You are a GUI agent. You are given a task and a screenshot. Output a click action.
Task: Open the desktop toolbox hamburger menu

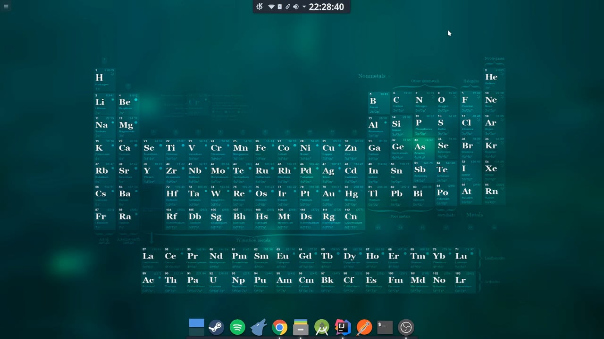click(6, 6)
